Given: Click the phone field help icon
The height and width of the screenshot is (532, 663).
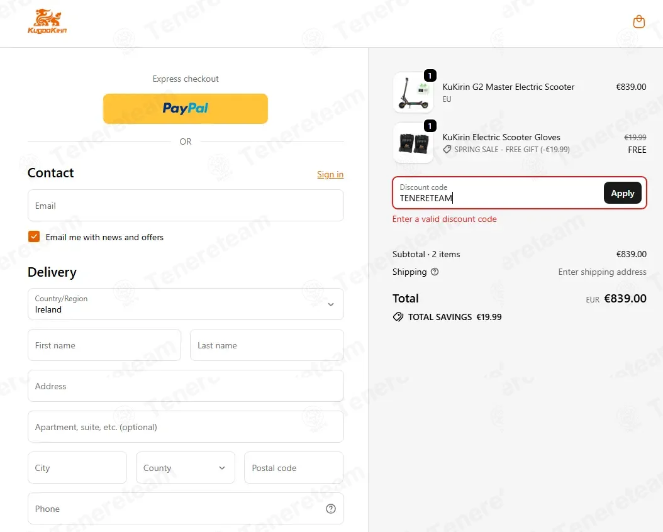Looking at the screenshot, I should [x=331, y=509].
